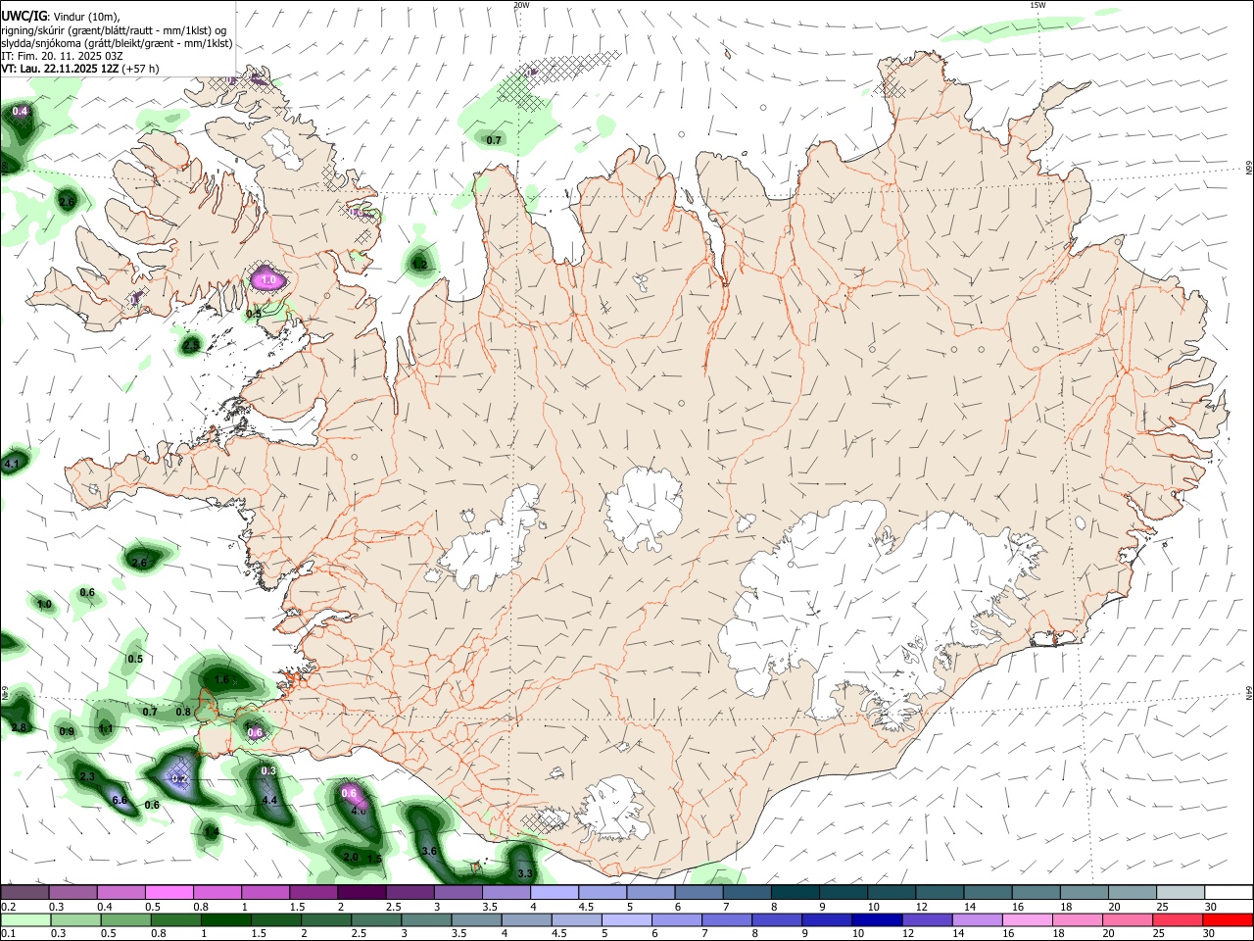Click the white Hofsjökull glacier in central Iceland
The height and width of the screenshot is (941, 1254).
pos(644,510)
